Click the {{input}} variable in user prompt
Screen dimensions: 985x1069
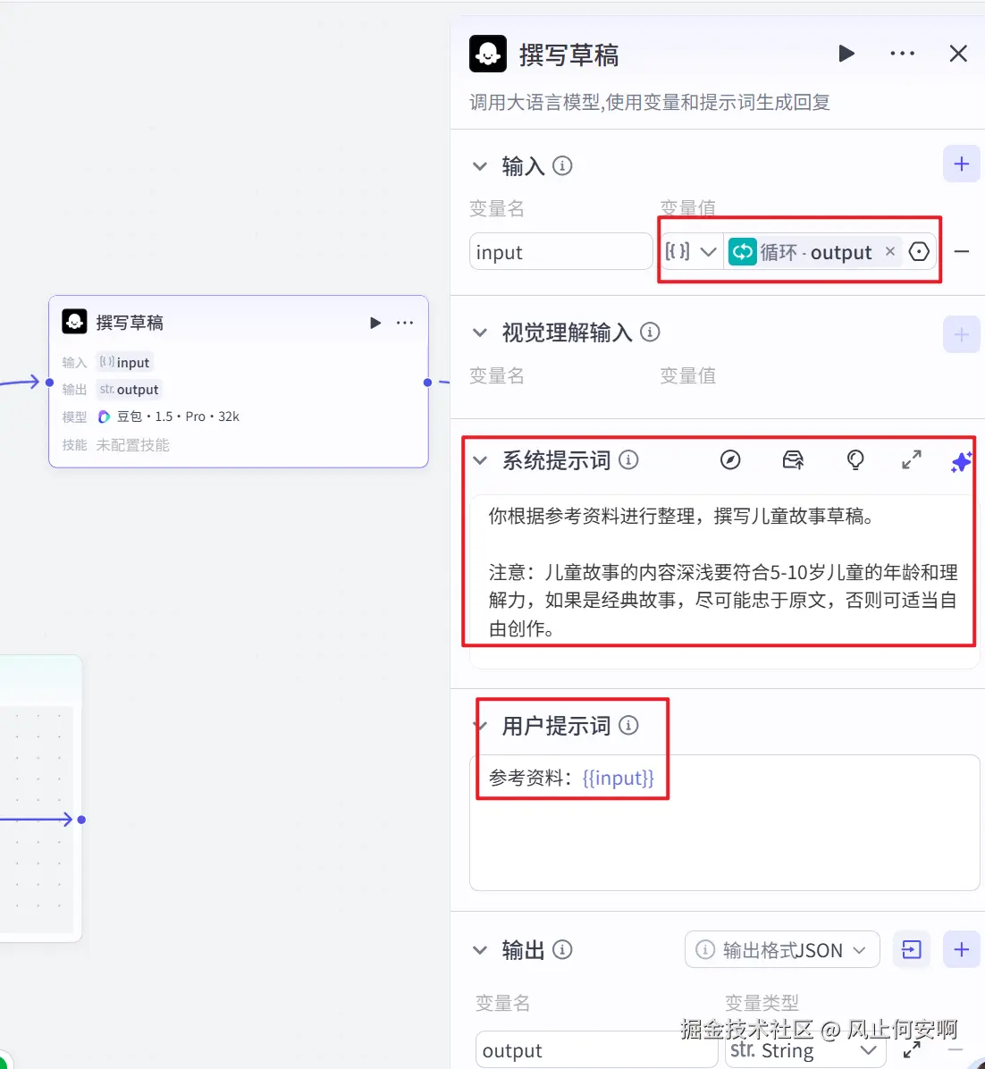(x=619, y=778)
